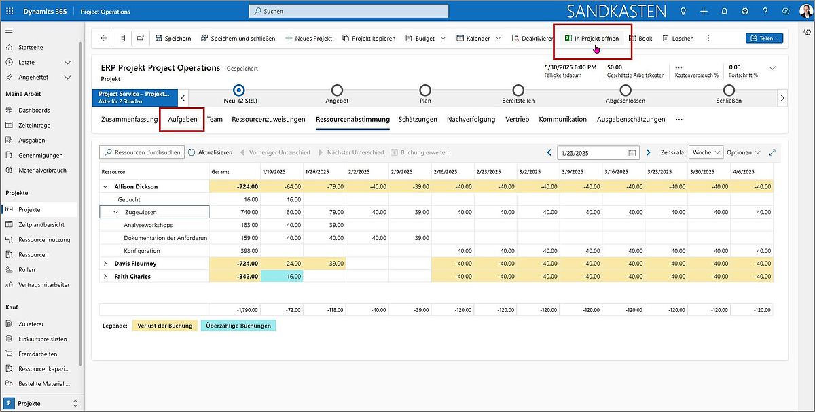Open the Zeitskala Woche dropdown
815x412 pixels.
coord(706,152)
